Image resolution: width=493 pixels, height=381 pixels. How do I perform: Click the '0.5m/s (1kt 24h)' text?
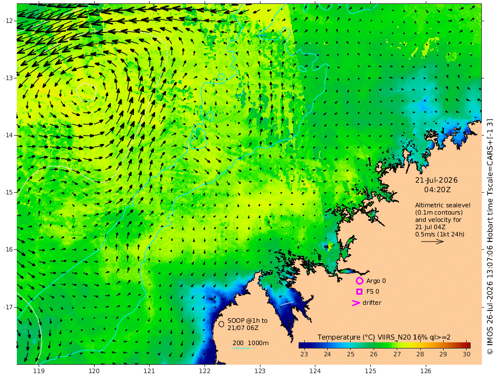point(440,234)
